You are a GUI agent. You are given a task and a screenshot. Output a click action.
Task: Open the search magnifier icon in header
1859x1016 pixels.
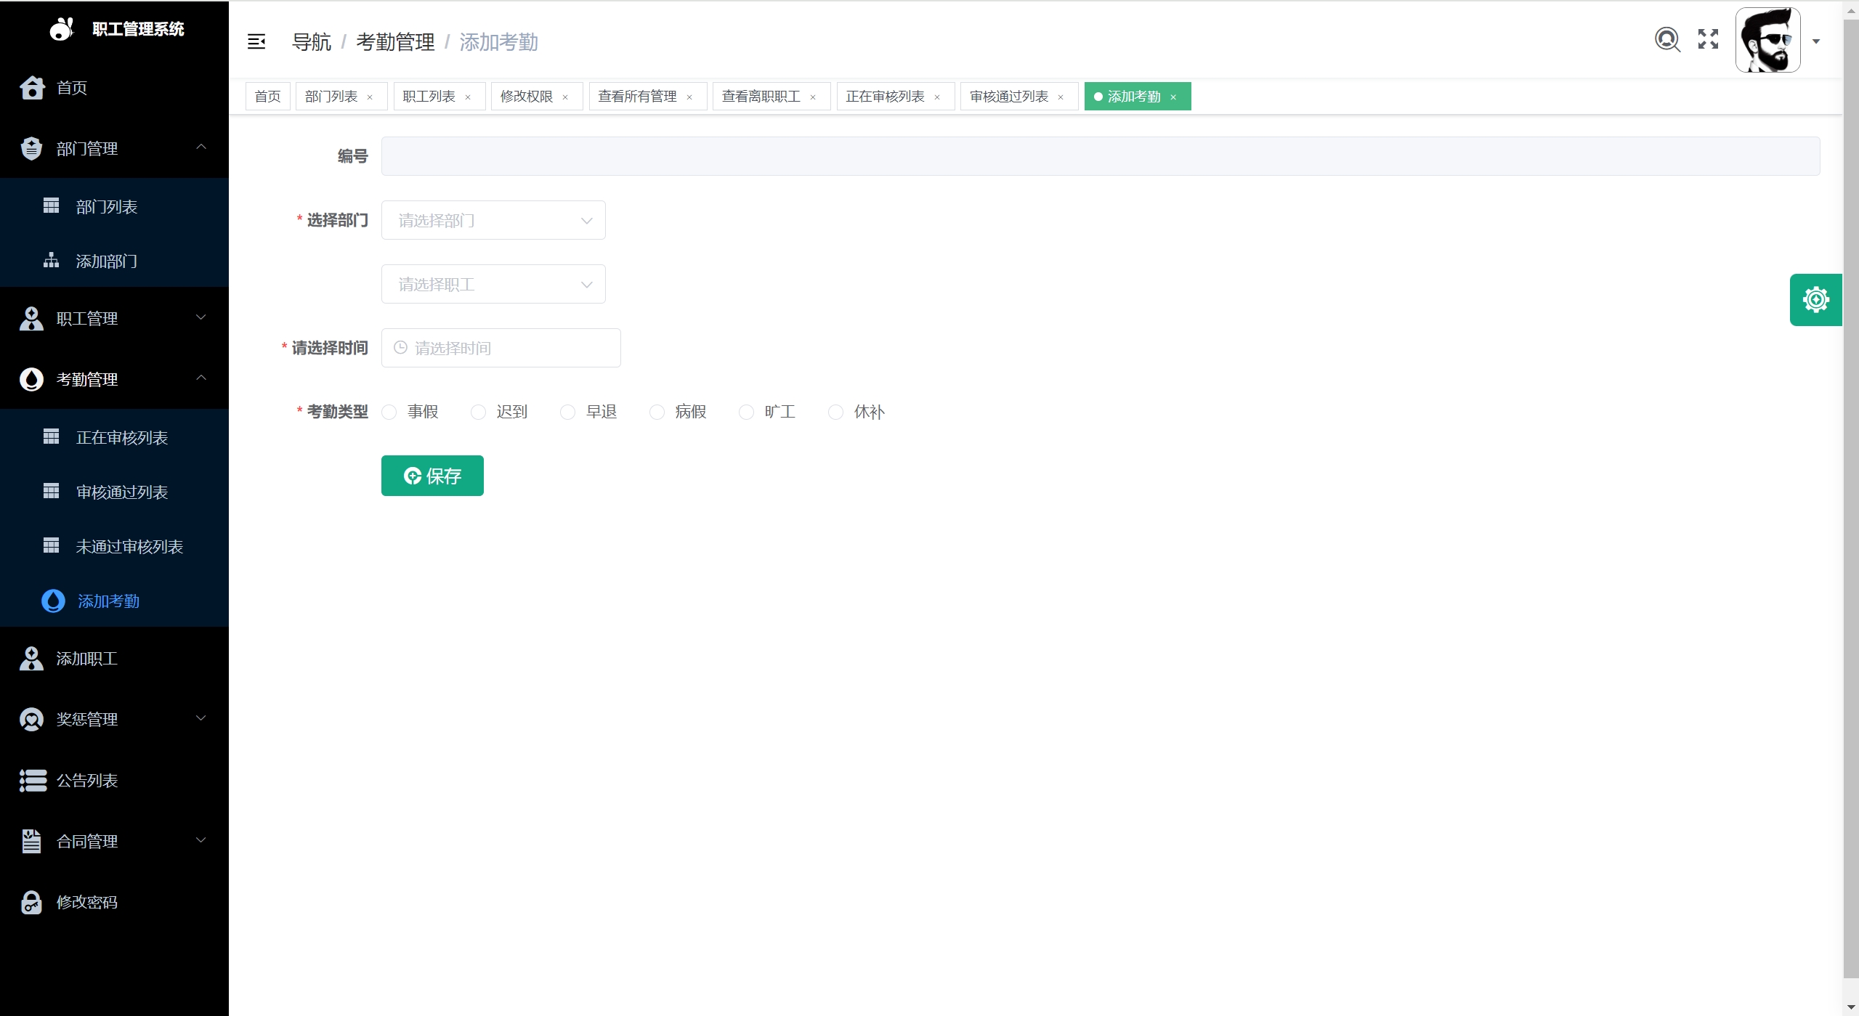point(1667,39)
